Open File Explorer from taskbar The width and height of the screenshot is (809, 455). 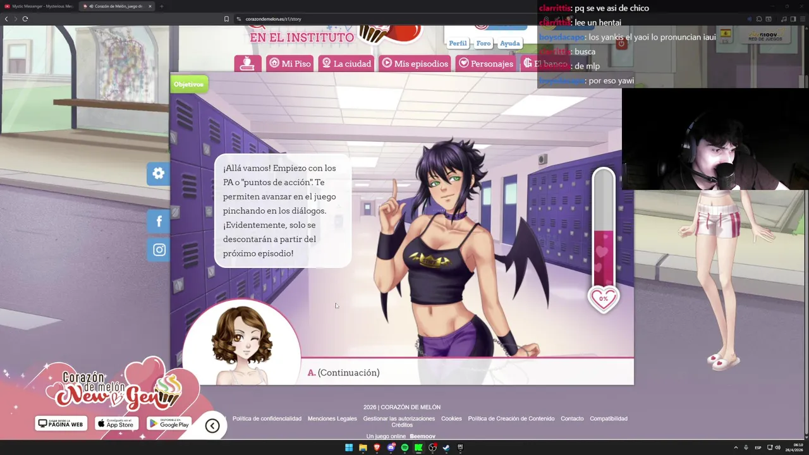[x=363, y=447]
